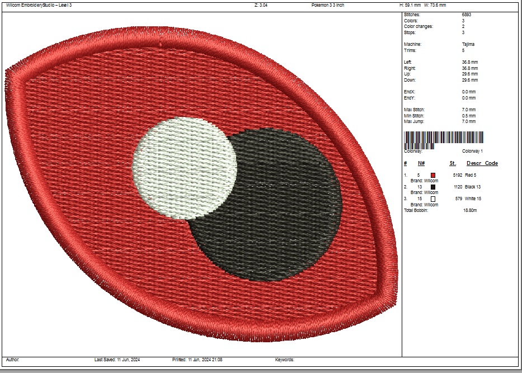Click the 'Colorway 1' value
The image size is (522, 373).
[x=472, y=151]
